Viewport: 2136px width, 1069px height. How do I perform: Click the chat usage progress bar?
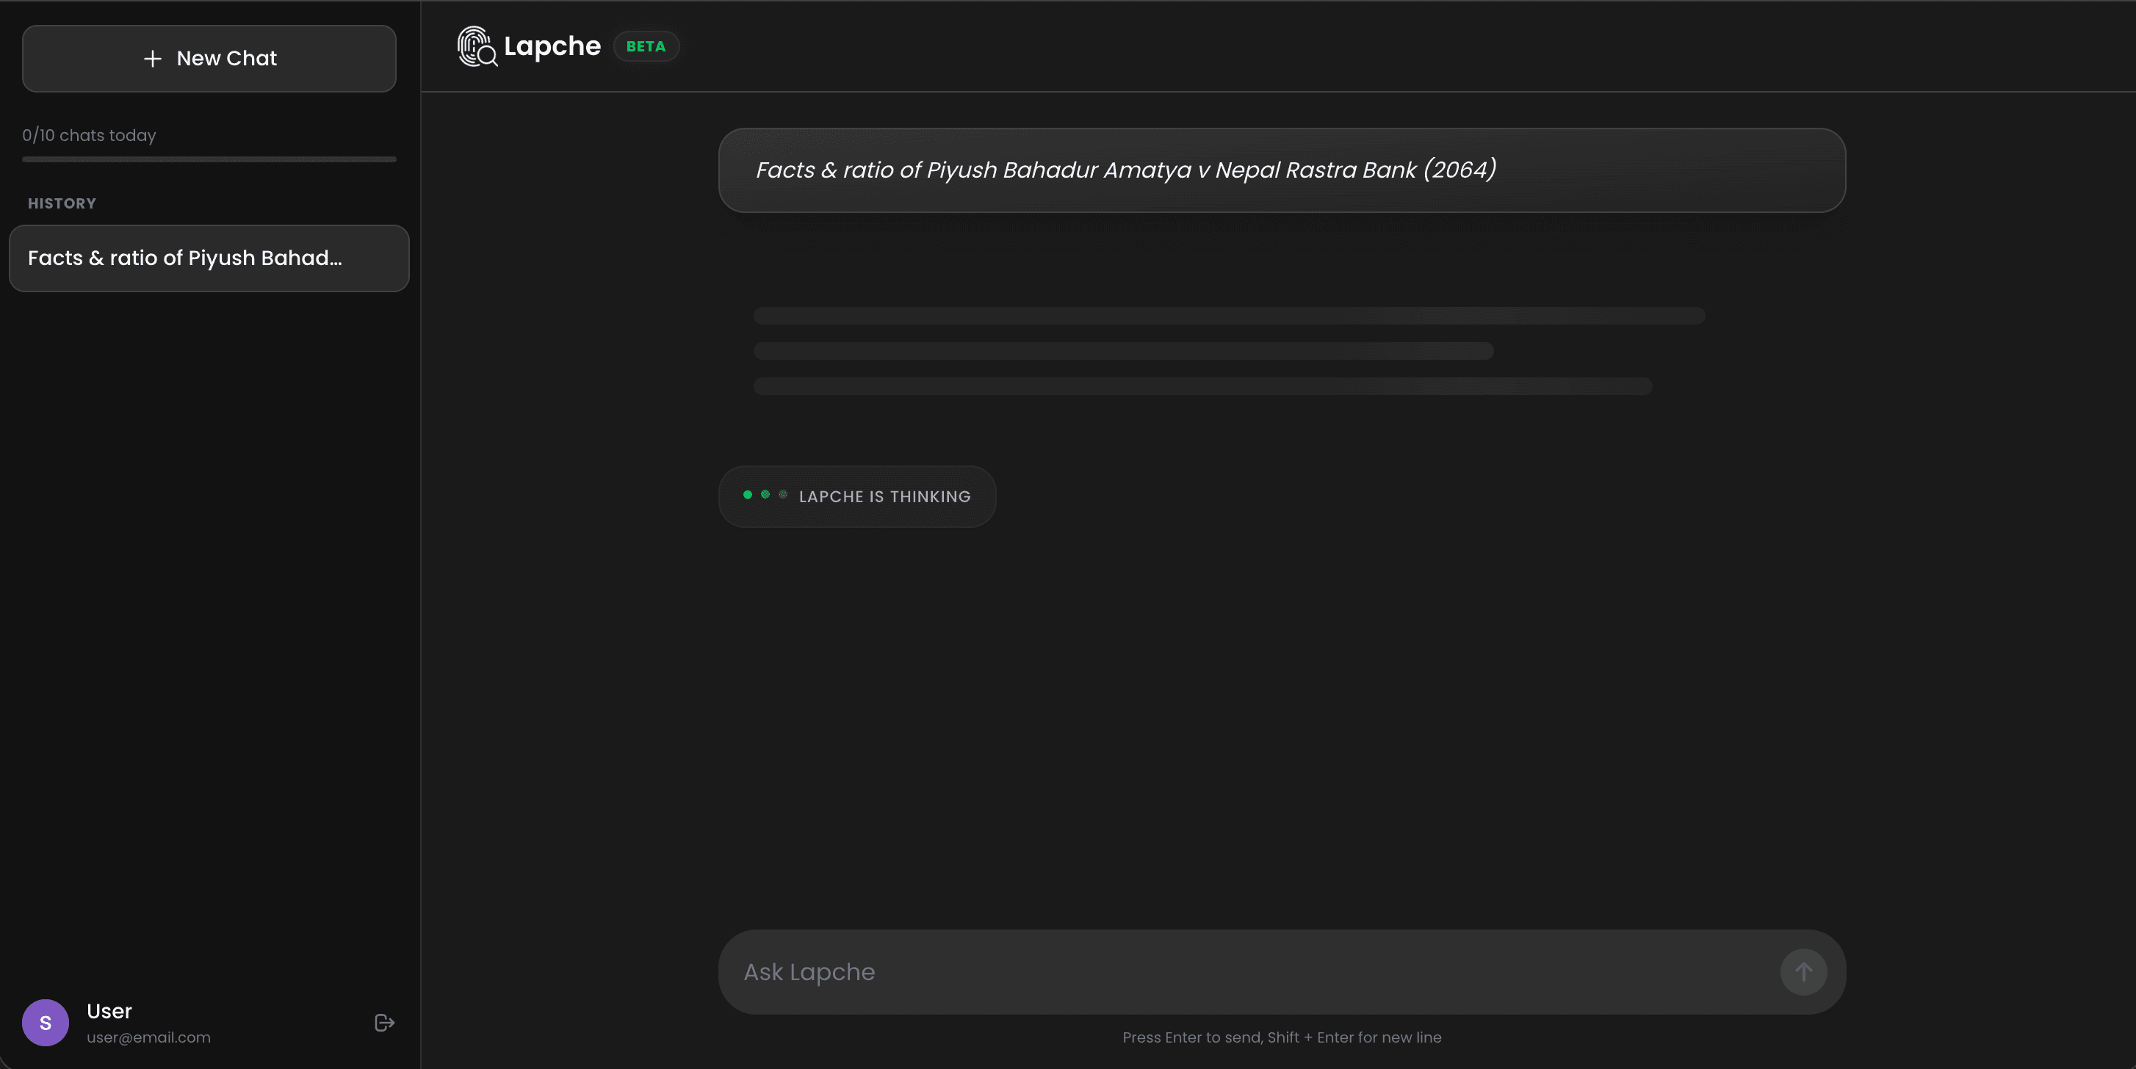coord(209,159)
